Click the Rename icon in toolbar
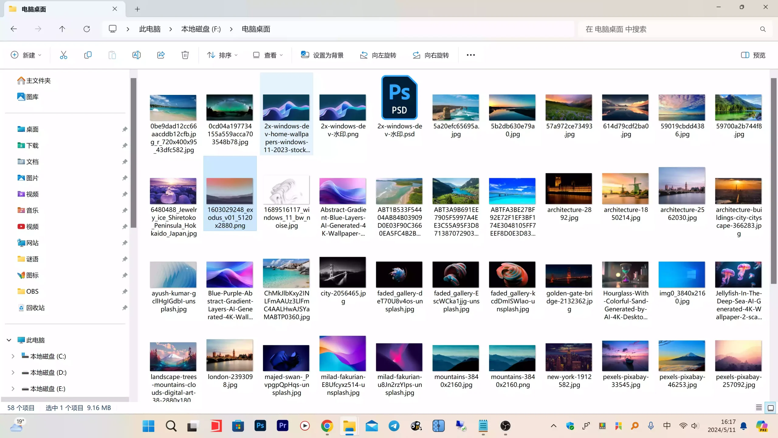 click(136, 55)
